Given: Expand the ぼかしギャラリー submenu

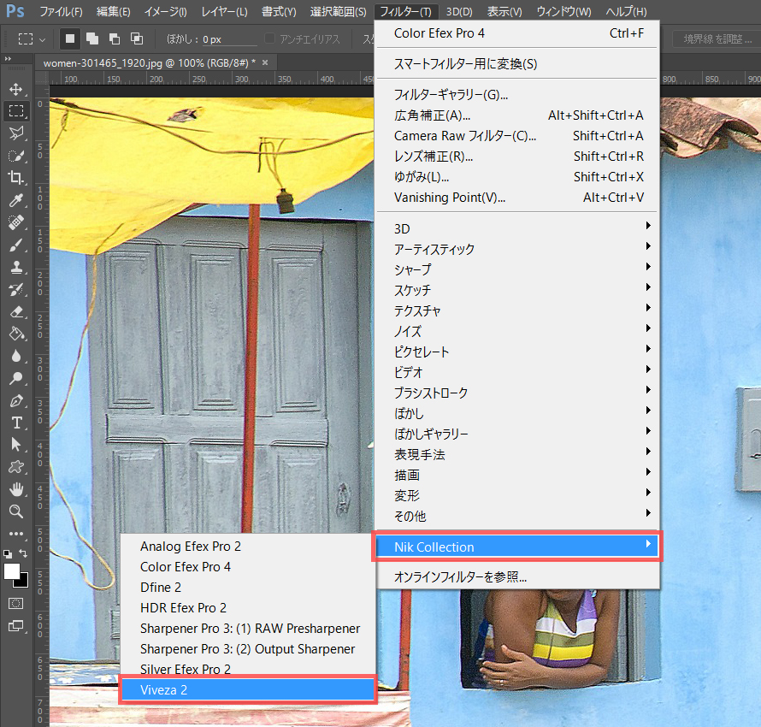Looking at the screenshot, I should (516, 434).
